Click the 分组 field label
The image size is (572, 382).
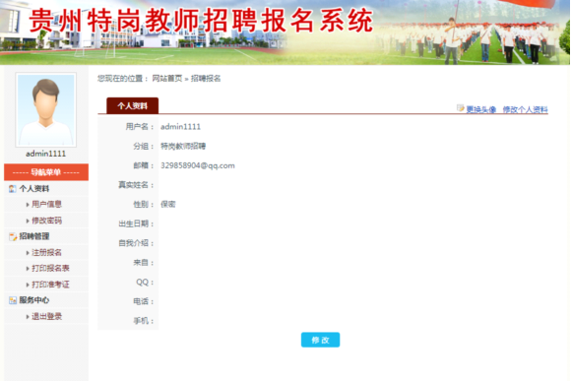point(144,147)
